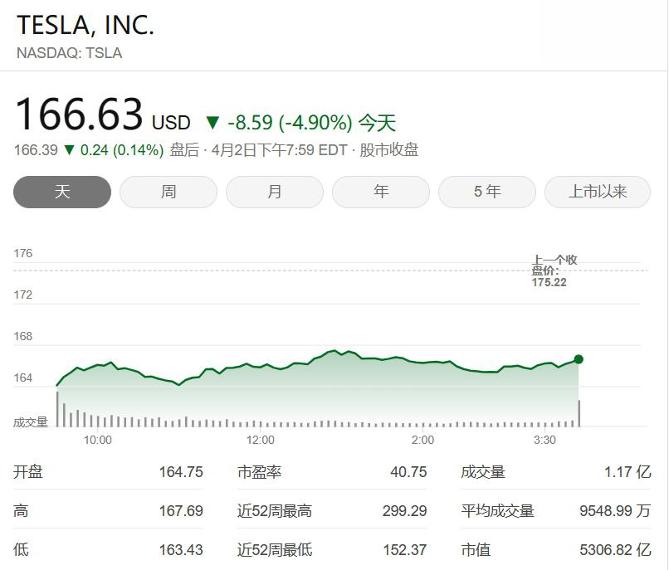The image size is (669, 570).
Task: Click the 成交量 volume label on chart
Action: pyautogui.click(x=31, y=422)
